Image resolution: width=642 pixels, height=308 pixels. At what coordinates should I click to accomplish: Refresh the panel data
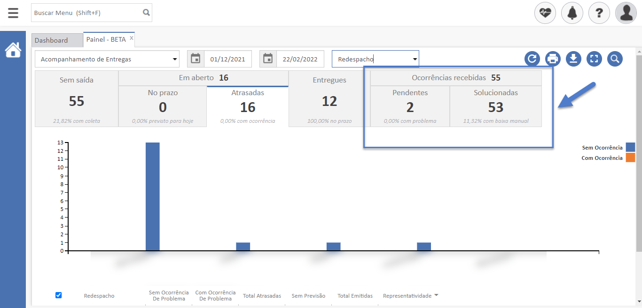click(x=532, y=59)
